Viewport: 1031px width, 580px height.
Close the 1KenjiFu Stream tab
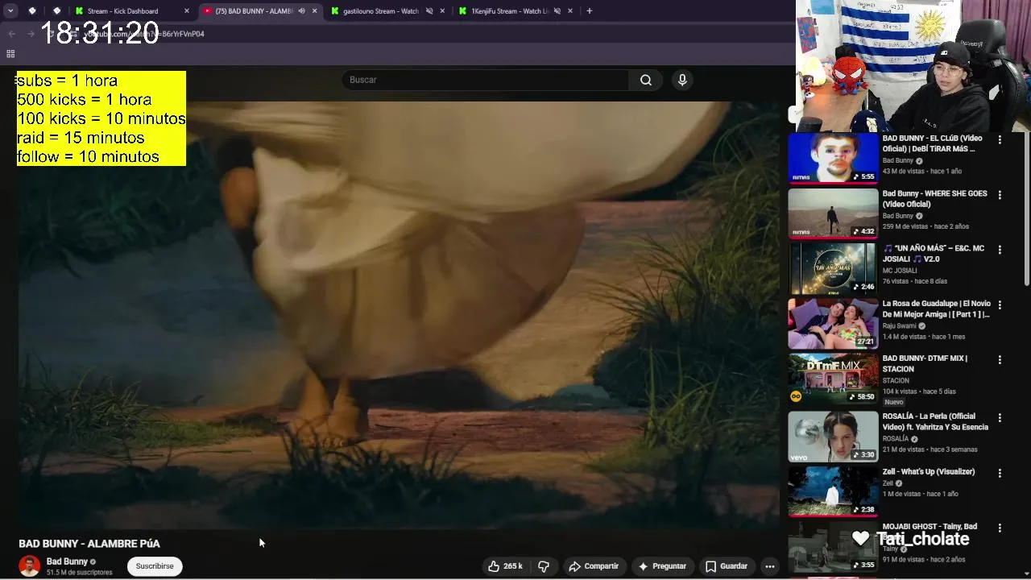570,11
